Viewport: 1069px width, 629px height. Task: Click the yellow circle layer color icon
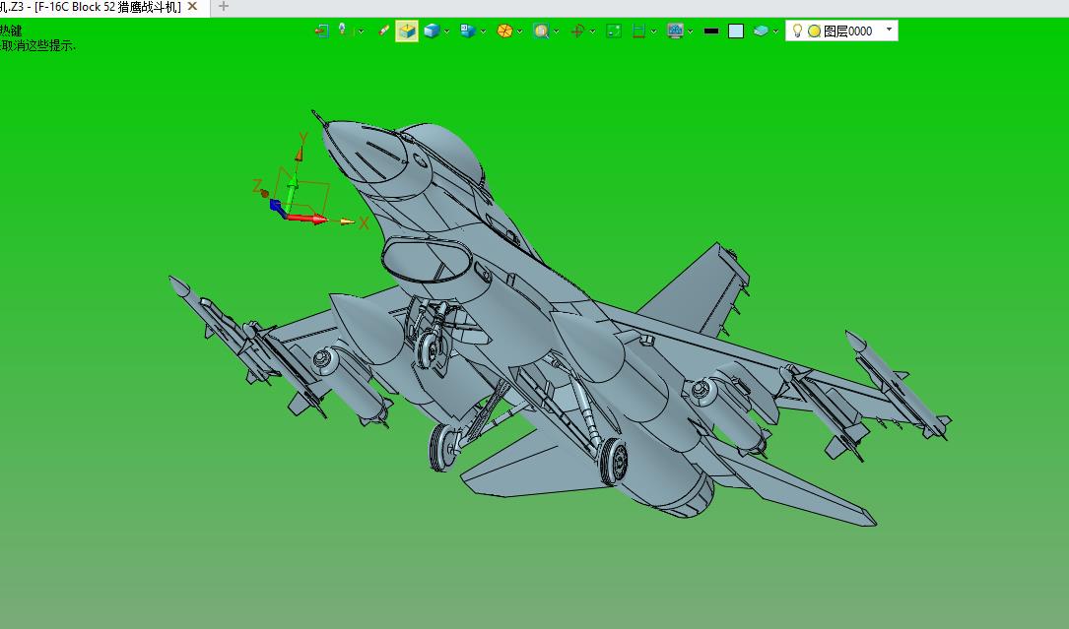click(814, 31)
